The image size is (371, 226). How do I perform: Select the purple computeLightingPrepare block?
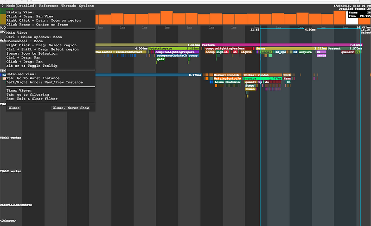coord(177,52)
